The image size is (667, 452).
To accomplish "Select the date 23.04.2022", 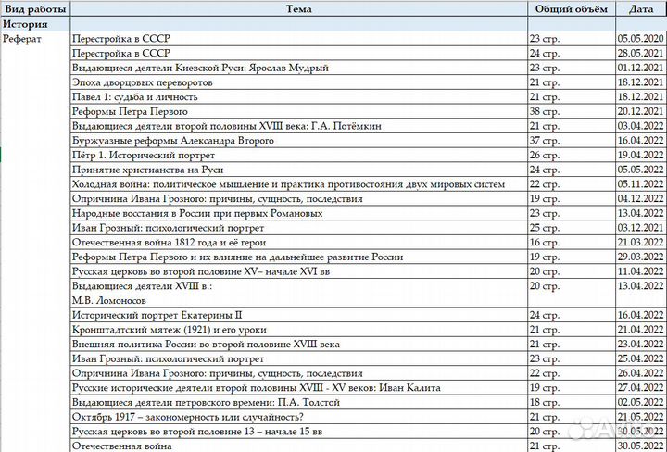I will [x=641, y=344].
